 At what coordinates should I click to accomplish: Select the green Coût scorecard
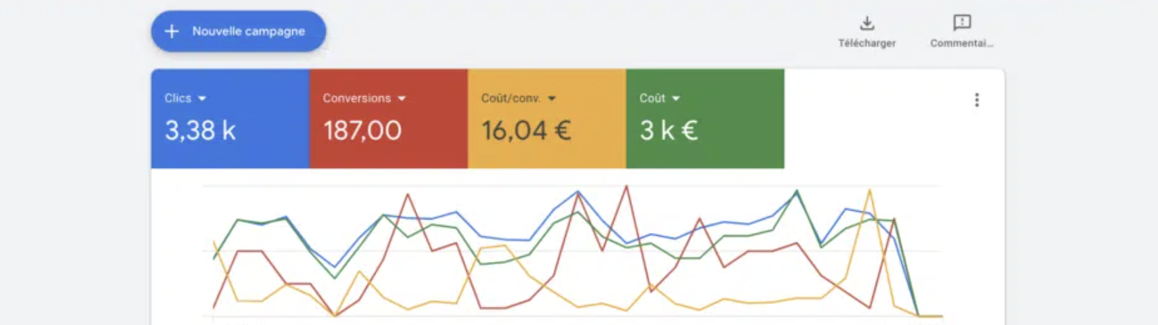click(x=705, y=118)
